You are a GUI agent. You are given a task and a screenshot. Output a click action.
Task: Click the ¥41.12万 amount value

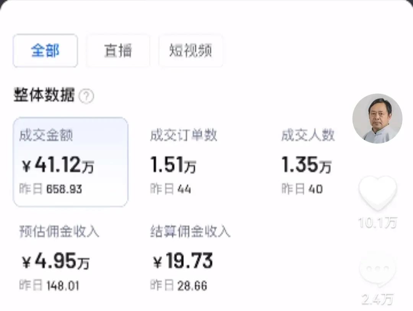click(x=57, y=165)
